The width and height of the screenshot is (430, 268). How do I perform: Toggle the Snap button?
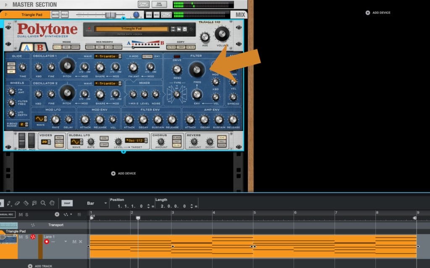pyautogui.click(x=67, y=203)
